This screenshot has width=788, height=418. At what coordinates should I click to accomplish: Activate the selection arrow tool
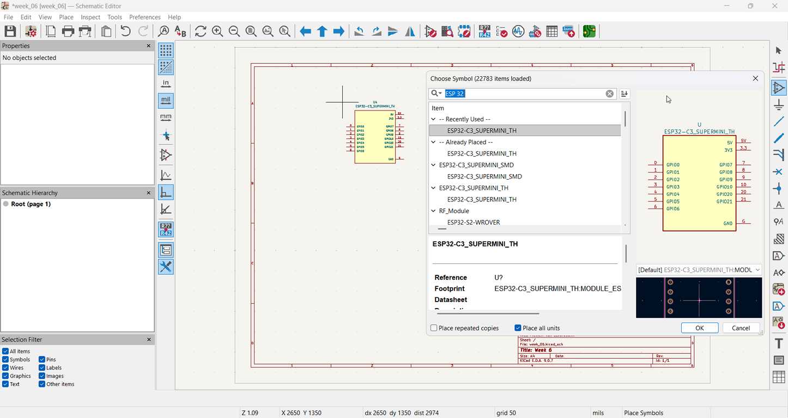(x=779, y=51)
